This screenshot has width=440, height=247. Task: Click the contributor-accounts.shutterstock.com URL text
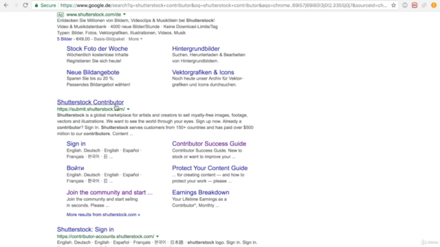point(105,236)
